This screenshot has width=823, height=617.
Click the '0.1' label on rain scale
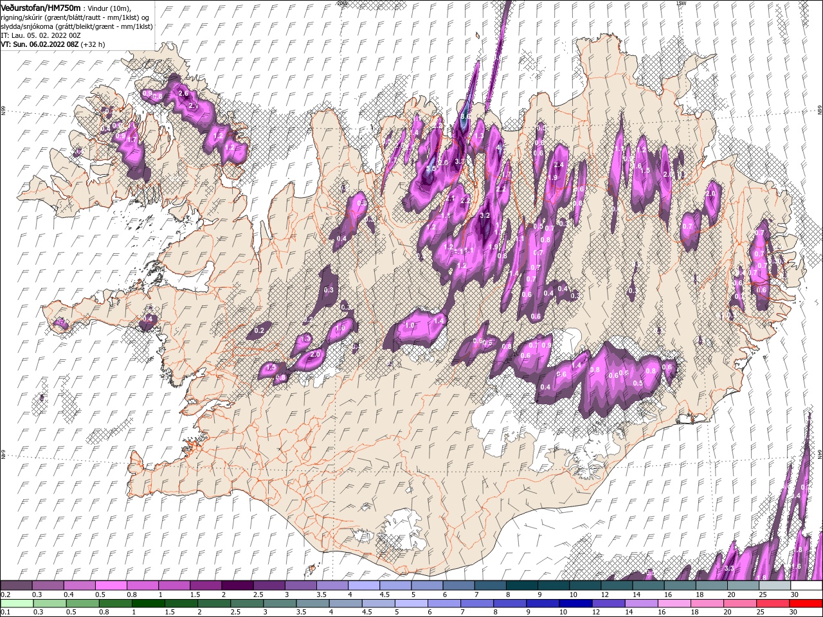[4, 613]
